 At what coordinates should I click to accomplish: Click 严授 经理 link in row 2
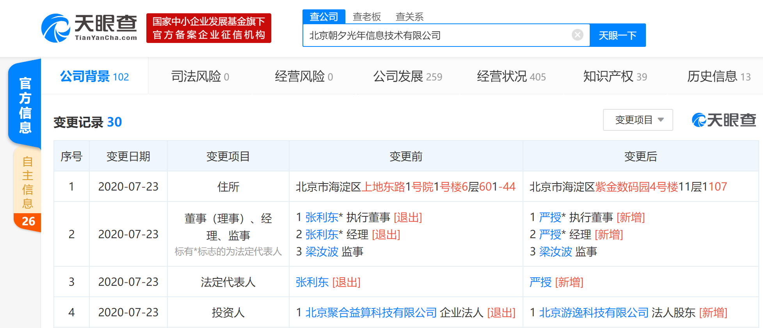[x=550, y=234]
